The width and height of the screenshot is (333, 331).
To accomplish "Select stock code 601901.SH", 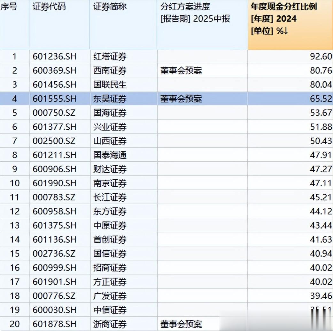I will [55, 282].
